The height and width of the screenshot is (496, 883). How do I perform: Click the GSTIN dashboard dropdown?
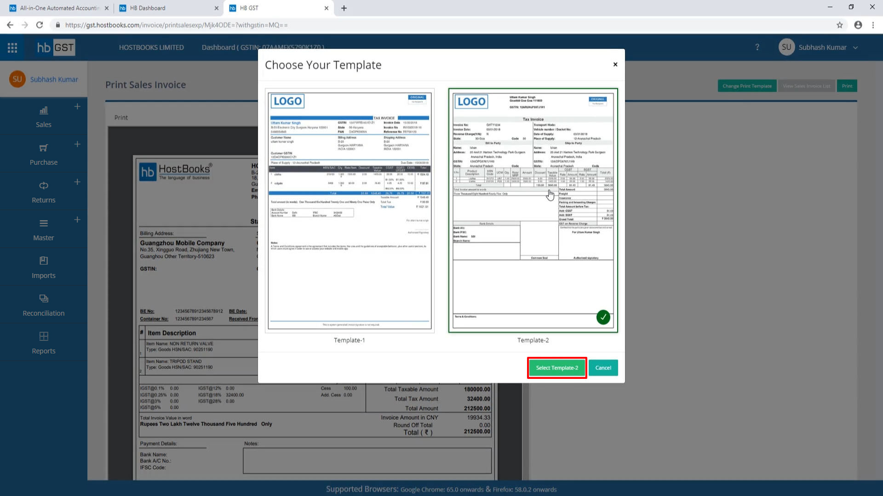263,47
